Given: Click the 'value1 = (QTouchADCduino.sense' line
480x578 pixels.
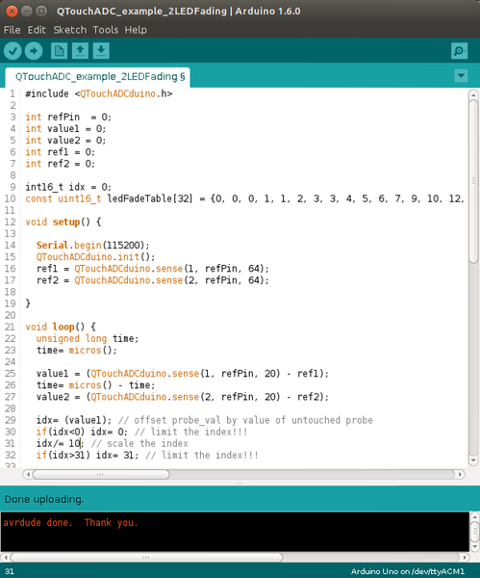Looking at the screenshot, I should [x=183, y=374].
